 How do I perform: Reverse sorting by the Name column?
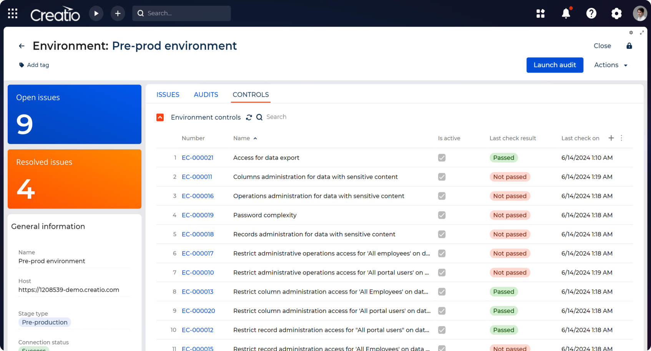[245, 138]
